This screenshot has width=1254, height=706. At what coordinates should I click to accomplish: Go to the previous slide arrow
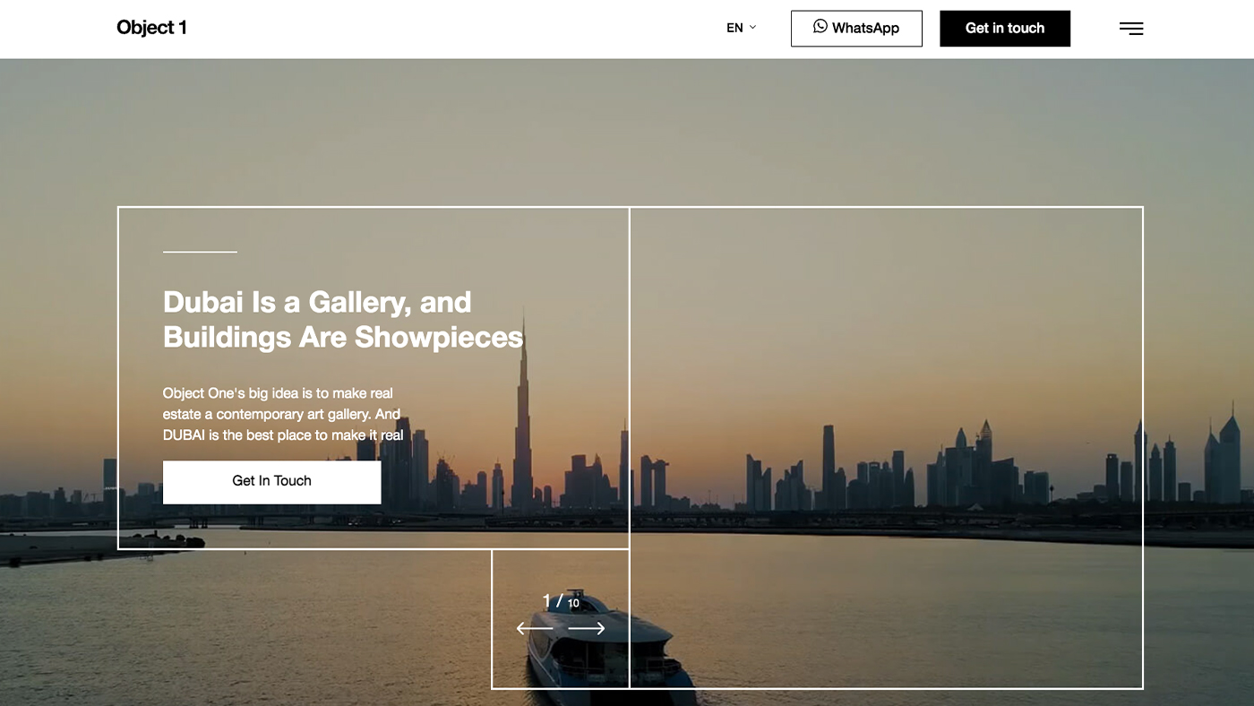(535, 629)
